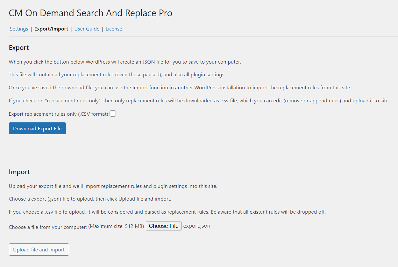The image size is (398, 267).
Task: Click the sentence about creating a JSON file
Action: tap(125, 62)
